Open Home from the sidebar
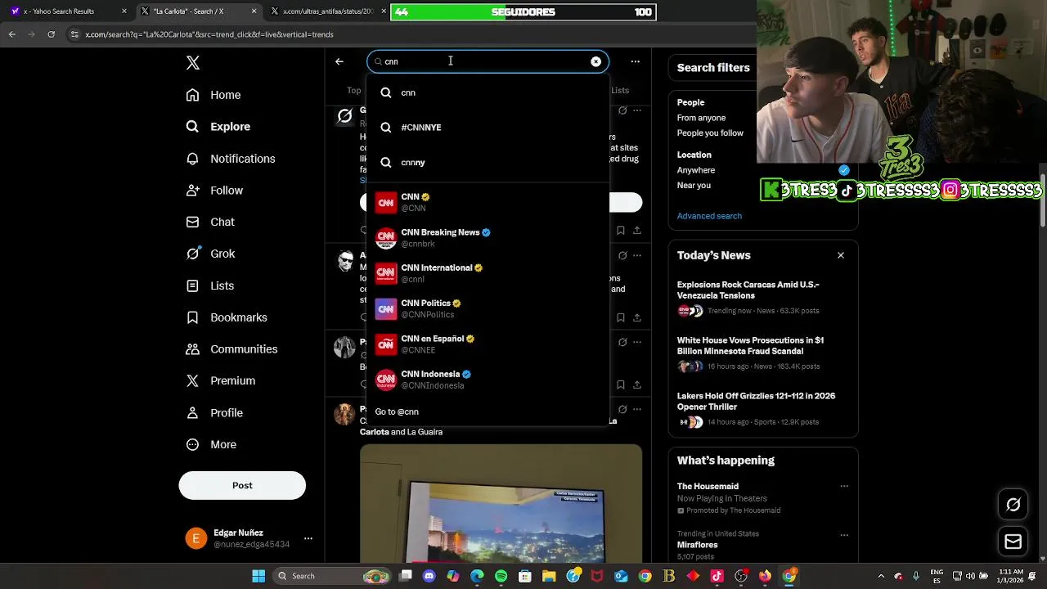 213,95
